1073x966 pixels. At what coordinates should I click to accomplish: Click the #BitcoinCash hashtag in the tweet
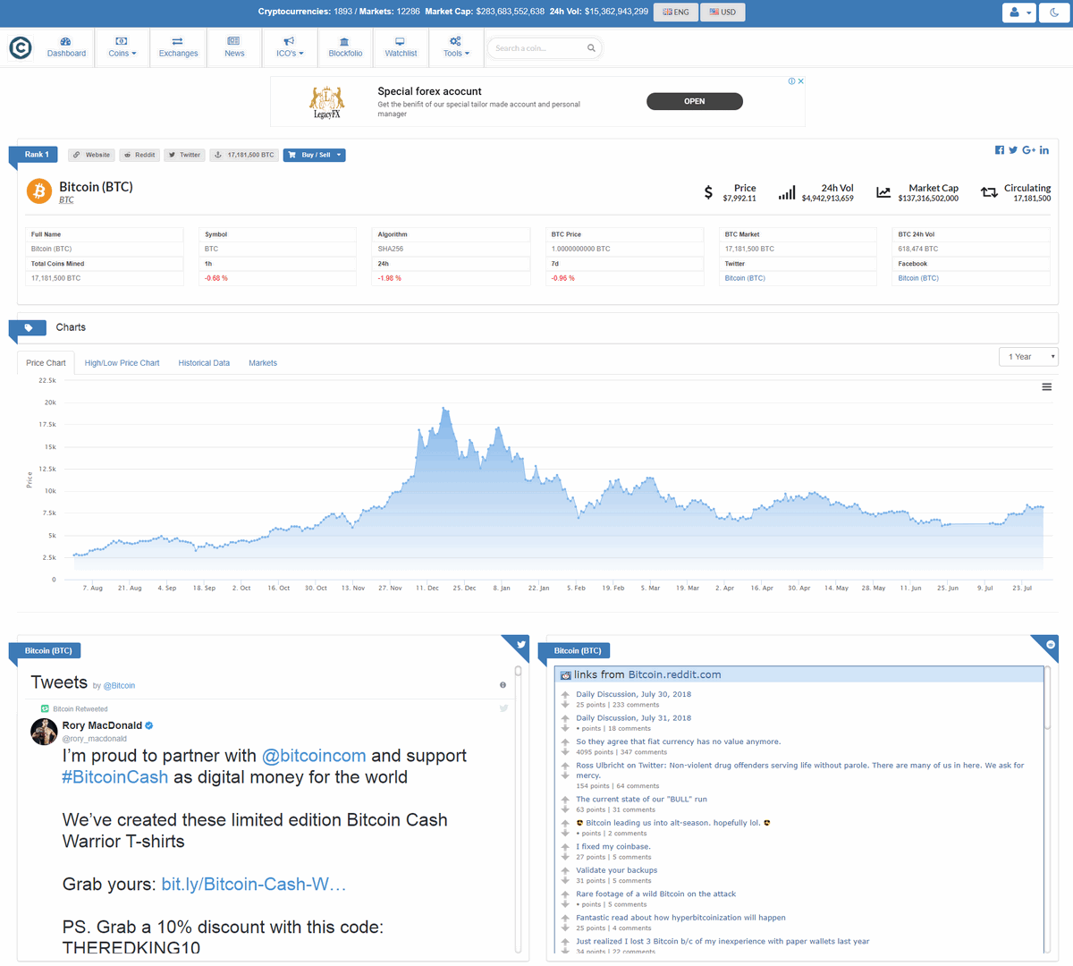pos(115,777)
